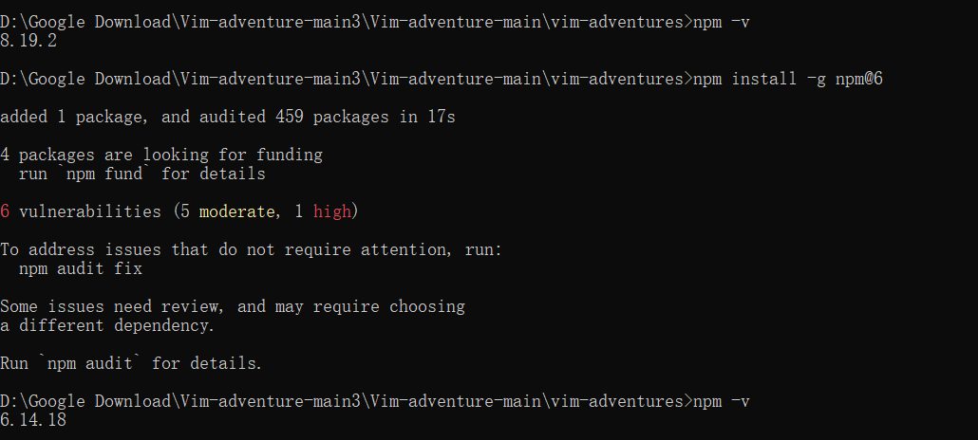Click the 'a different dependency.' line
Image resolution: width=978 pixels, height=440 pixels.
coord(107,326)
